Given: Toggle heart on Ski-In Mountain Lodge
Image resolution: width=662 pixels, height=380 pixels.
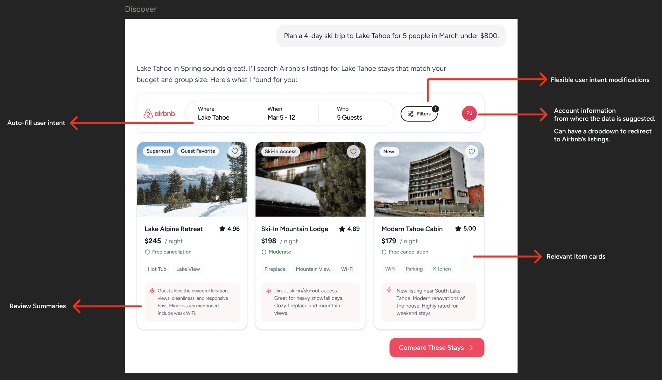Looking at the screenshot, I should point(353,152).
